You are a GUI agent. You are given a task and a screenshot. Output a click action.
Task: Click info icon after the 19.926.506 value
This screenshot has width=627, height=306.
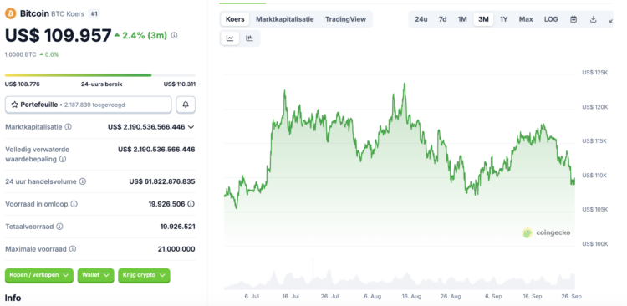coord(191,204)
